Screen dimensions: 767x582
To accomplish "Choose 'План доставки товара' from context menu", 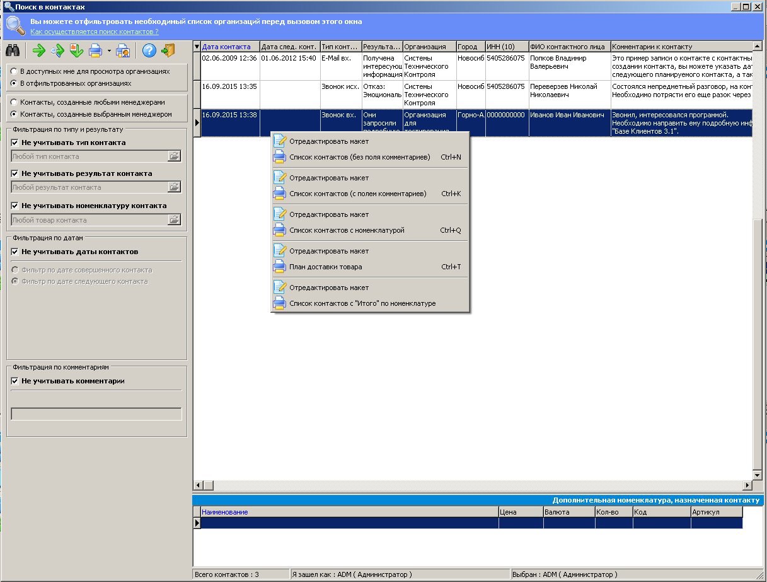I will tap(325, 267).
